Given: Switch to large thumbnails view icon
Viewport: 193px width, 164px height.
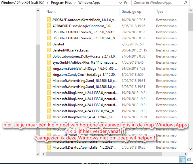Looking at the screenshot, I should point(189,160).
